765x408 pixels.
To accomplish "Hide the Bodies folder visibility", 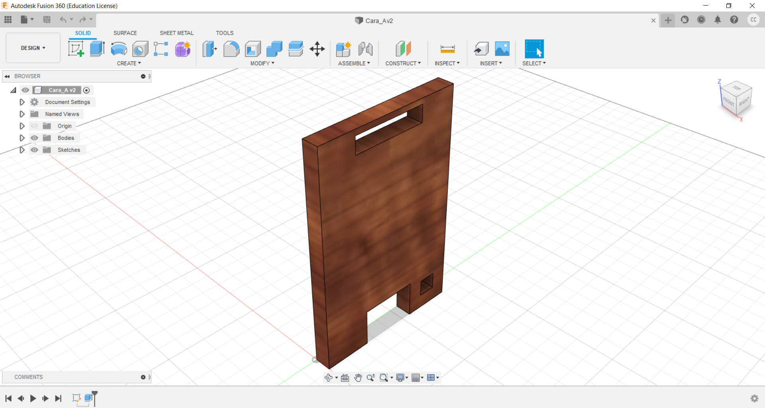I will click(x=35, y=138).
